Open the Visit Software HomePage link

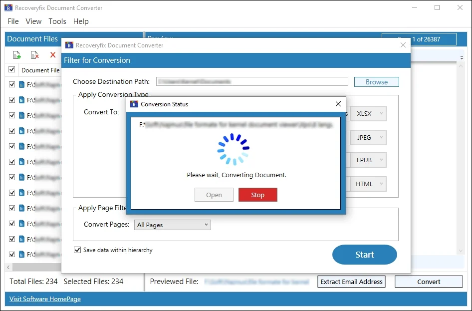coord(45,299)
